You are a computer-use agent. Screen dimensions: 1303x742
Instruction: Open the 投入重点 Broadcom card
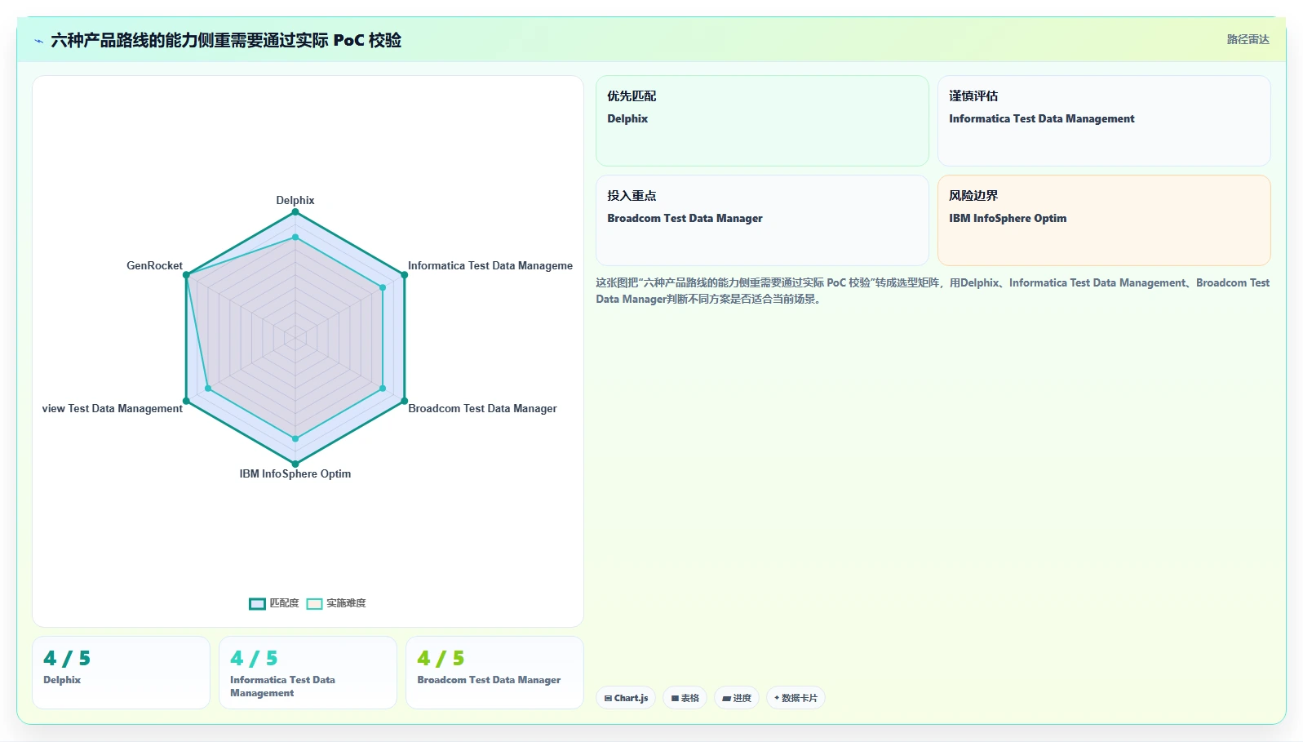[762, 220]
